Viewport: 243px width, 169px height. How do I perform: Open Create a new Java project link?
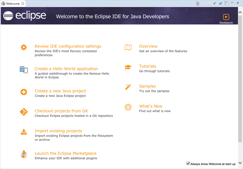pyautogui.click(x=60, y=91)
